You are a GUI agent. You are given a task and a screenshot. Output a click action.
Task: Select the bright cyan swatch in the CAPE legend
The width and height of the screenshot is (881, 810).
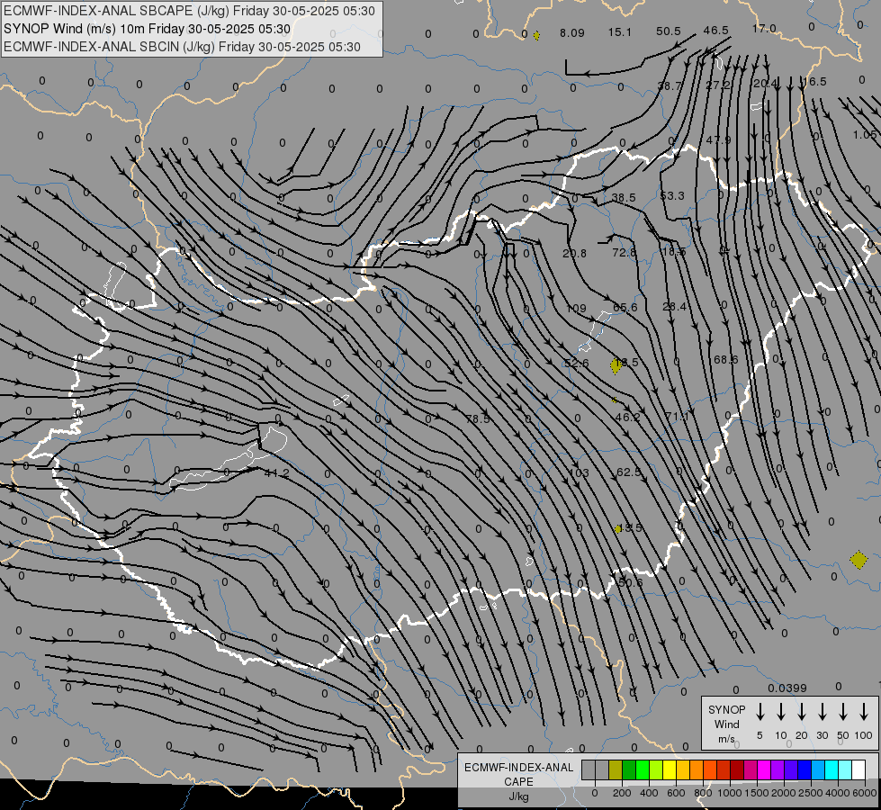tap(831, 769)
